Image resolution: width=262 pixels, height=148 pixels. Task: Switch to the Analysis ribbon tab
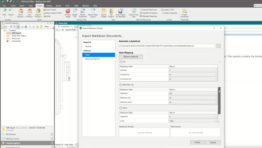click(x=49, y=6)
